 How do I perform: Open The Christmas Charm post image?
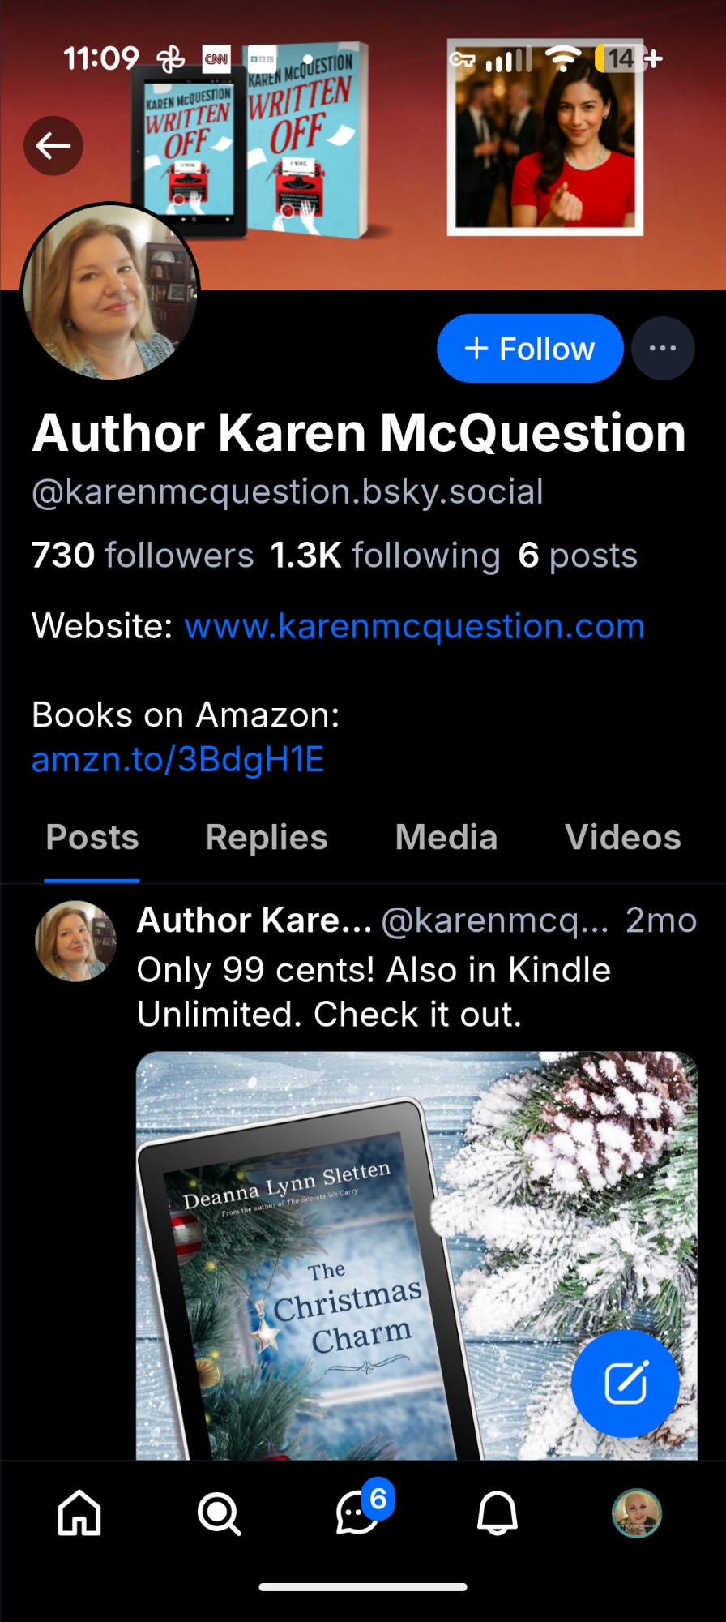tap(416, 1255)
